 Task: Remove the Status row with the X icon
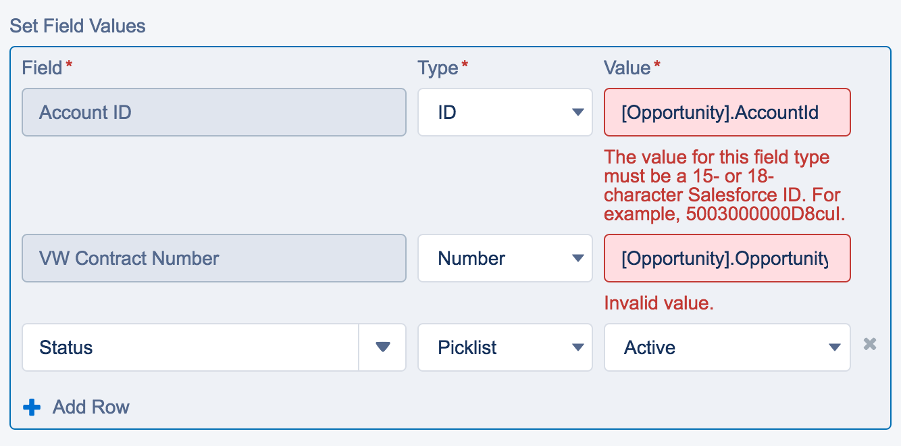point(870,345)
